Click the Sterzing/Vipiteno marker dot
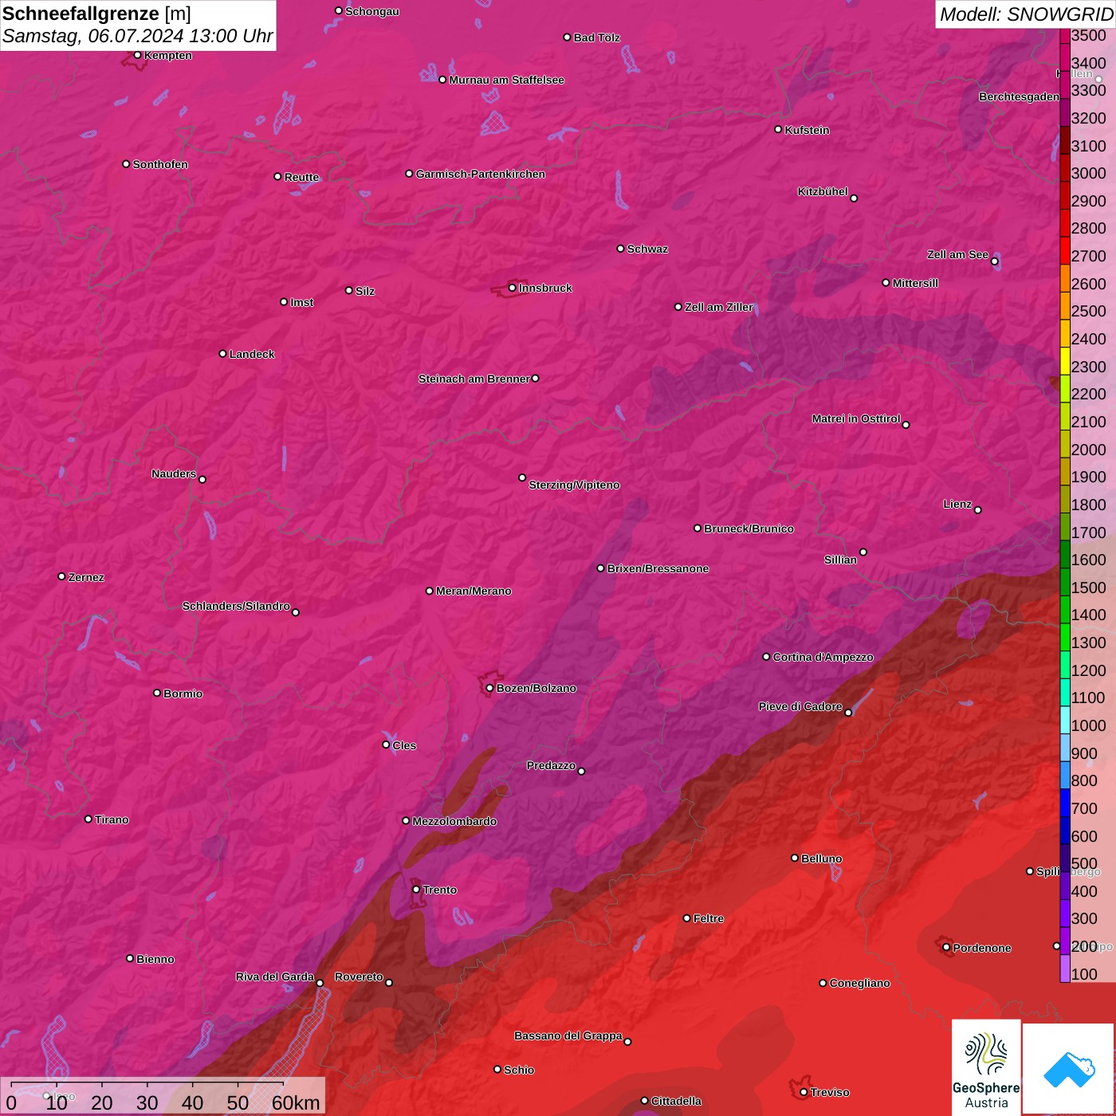1116x1116 pixels. (522, 477)
